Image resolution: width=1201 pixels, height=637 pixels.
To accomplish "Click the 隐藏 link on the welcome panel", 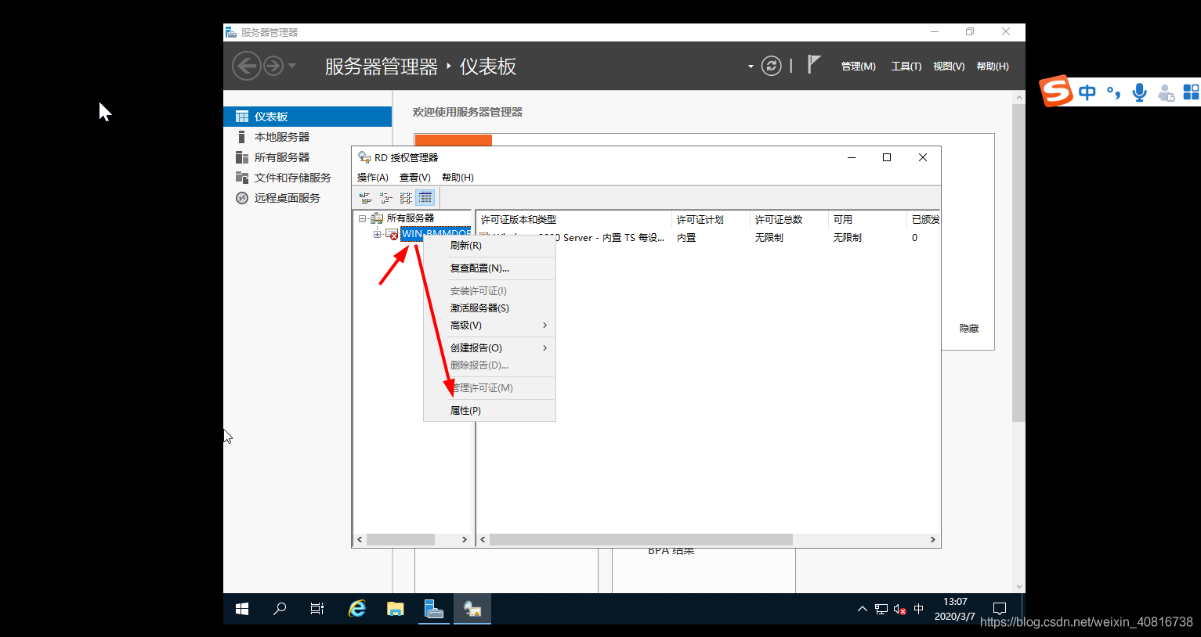I will pyautogui.click(x=969, y=329).
